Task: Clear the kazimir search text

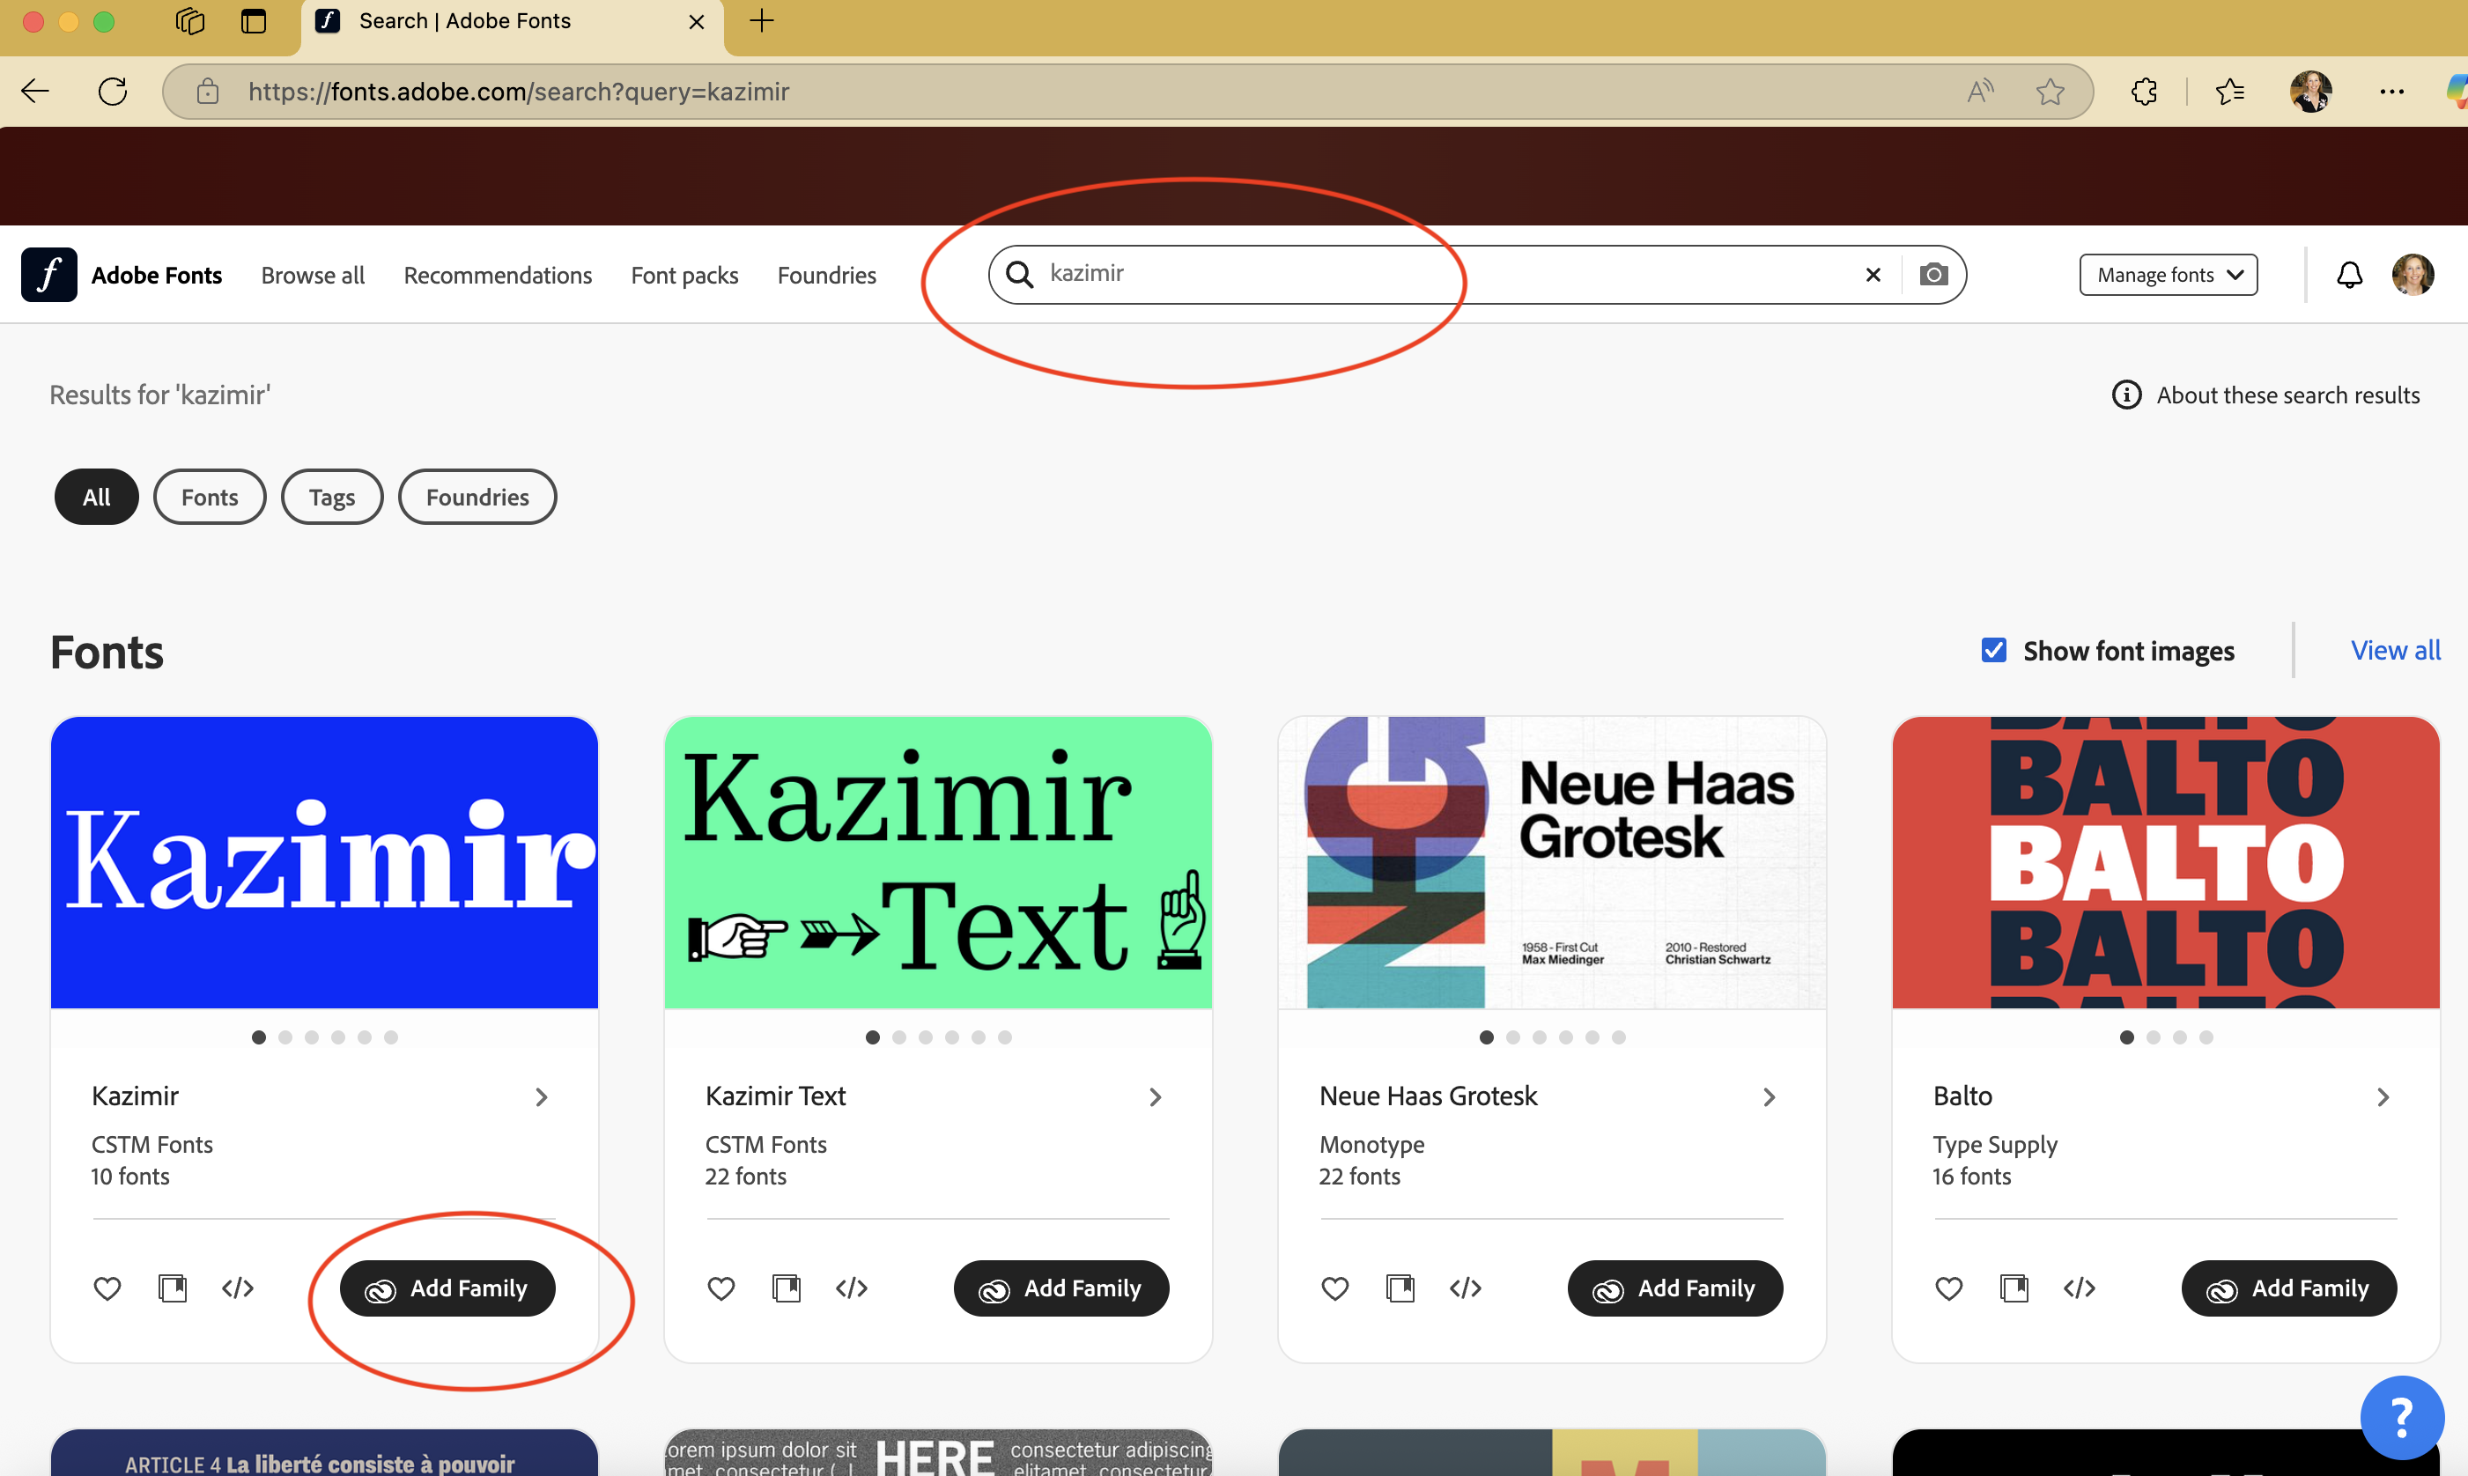Action: coord(1873,275)
